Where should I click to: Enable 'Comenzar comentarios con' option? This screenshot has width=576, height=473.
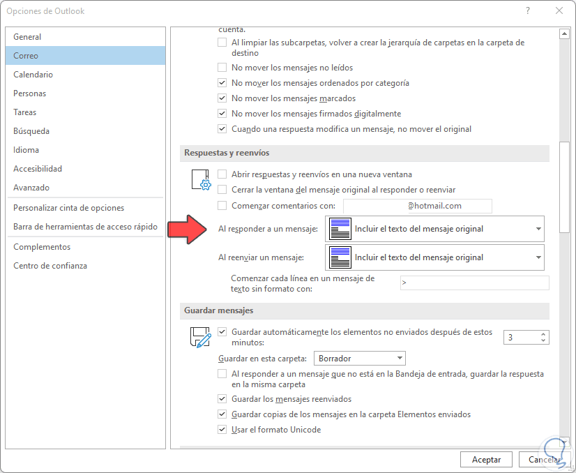222,205
